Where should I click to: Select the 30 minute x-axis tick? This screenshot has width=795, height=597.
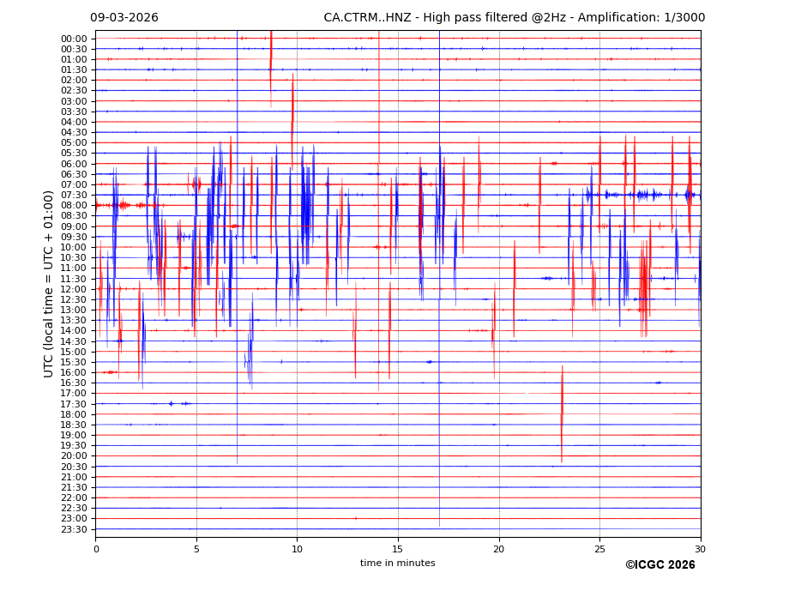click(x=701, y=549)
